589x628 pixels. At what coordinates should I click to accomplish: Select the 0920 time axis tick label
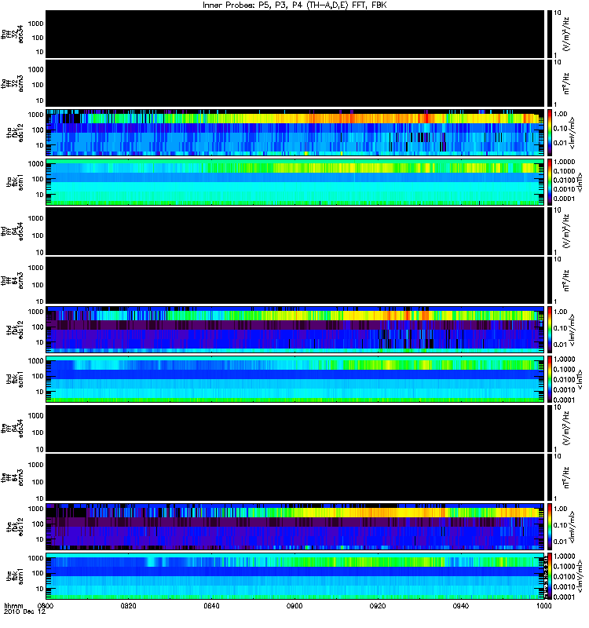378,605
